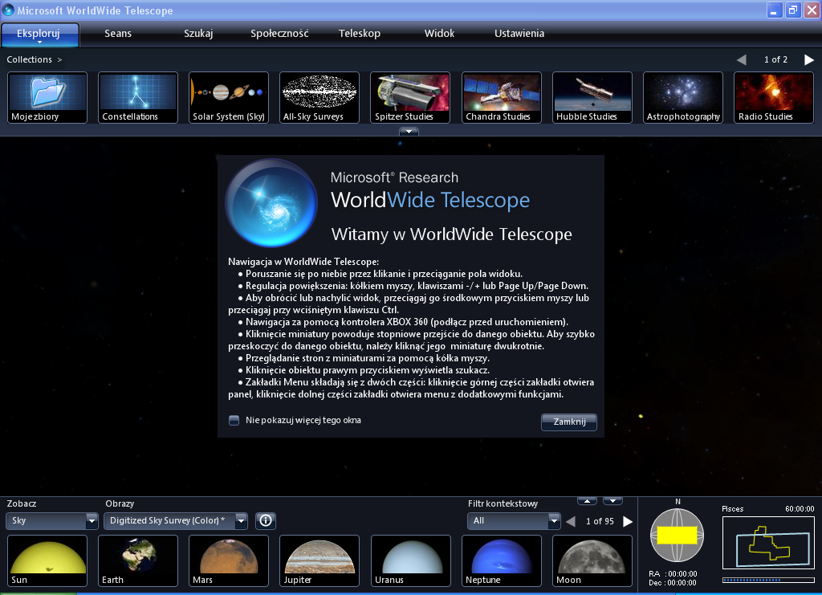Open the Astrophotography collection
The height and width of the screenshot is (595, 822).
(x=682, y=95)
